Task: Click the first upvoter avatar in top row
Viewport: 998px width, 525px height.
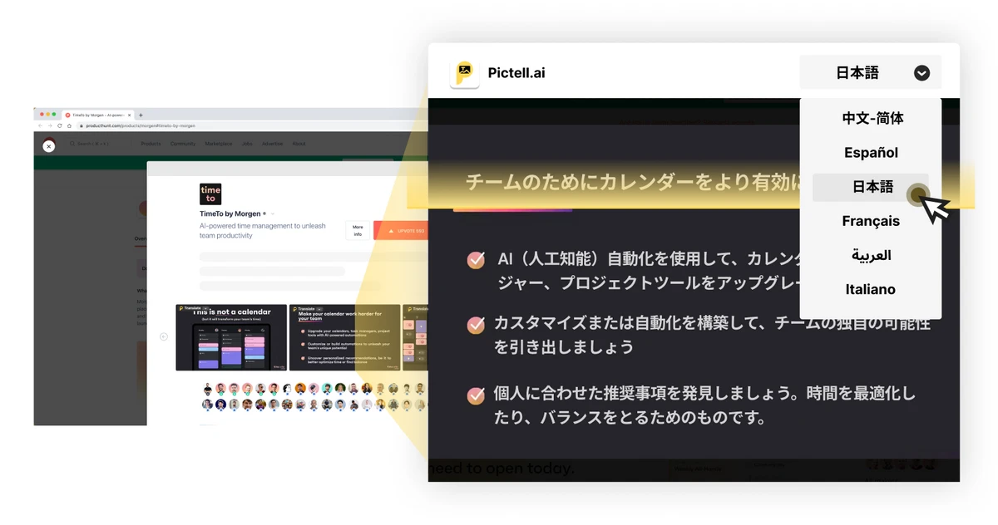Action: [208, 388]
